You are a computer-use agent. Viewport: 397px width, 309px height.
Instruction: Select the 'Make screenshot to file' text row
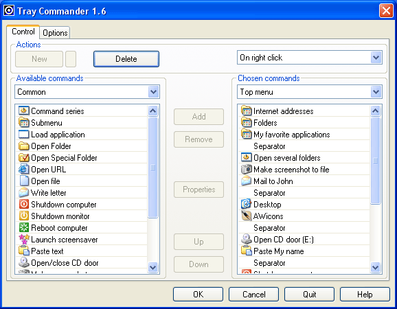point(304,170)
